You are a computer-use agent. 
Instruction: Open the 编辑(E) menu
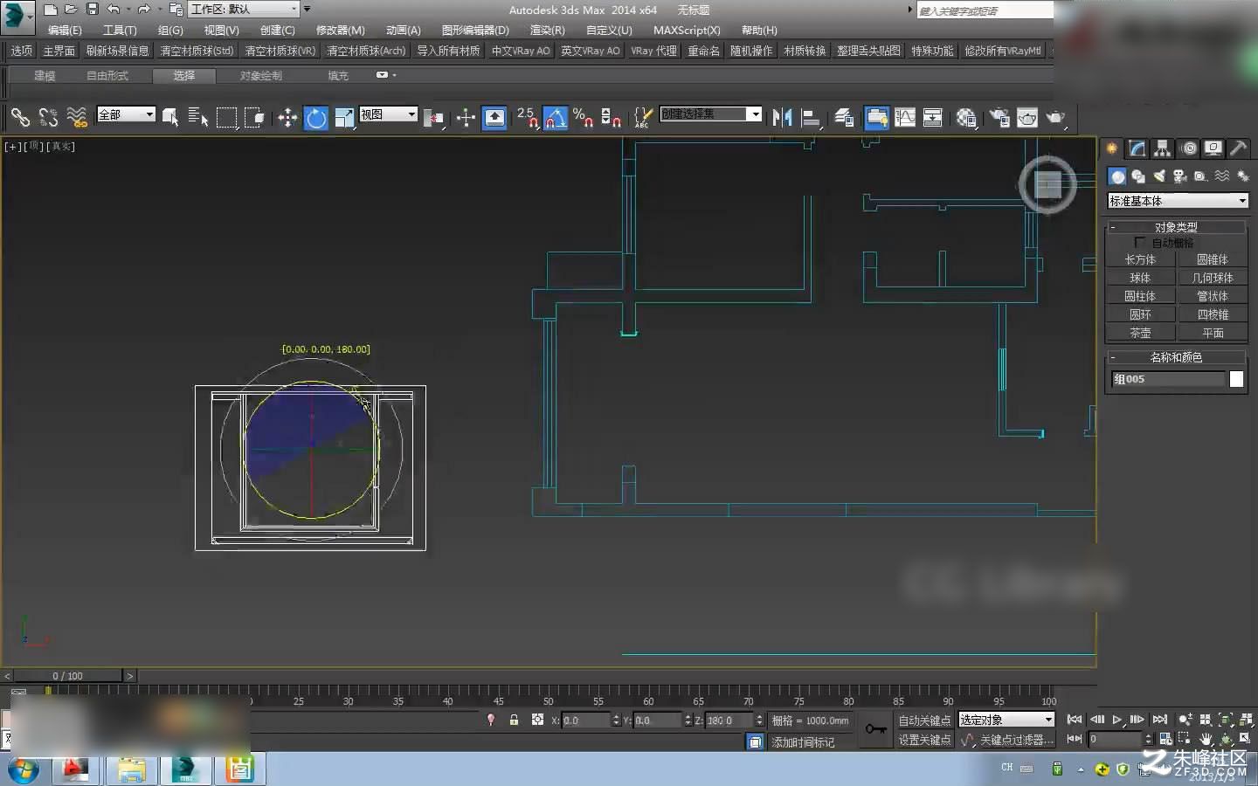pyautogui.click(x=65, y=31)
